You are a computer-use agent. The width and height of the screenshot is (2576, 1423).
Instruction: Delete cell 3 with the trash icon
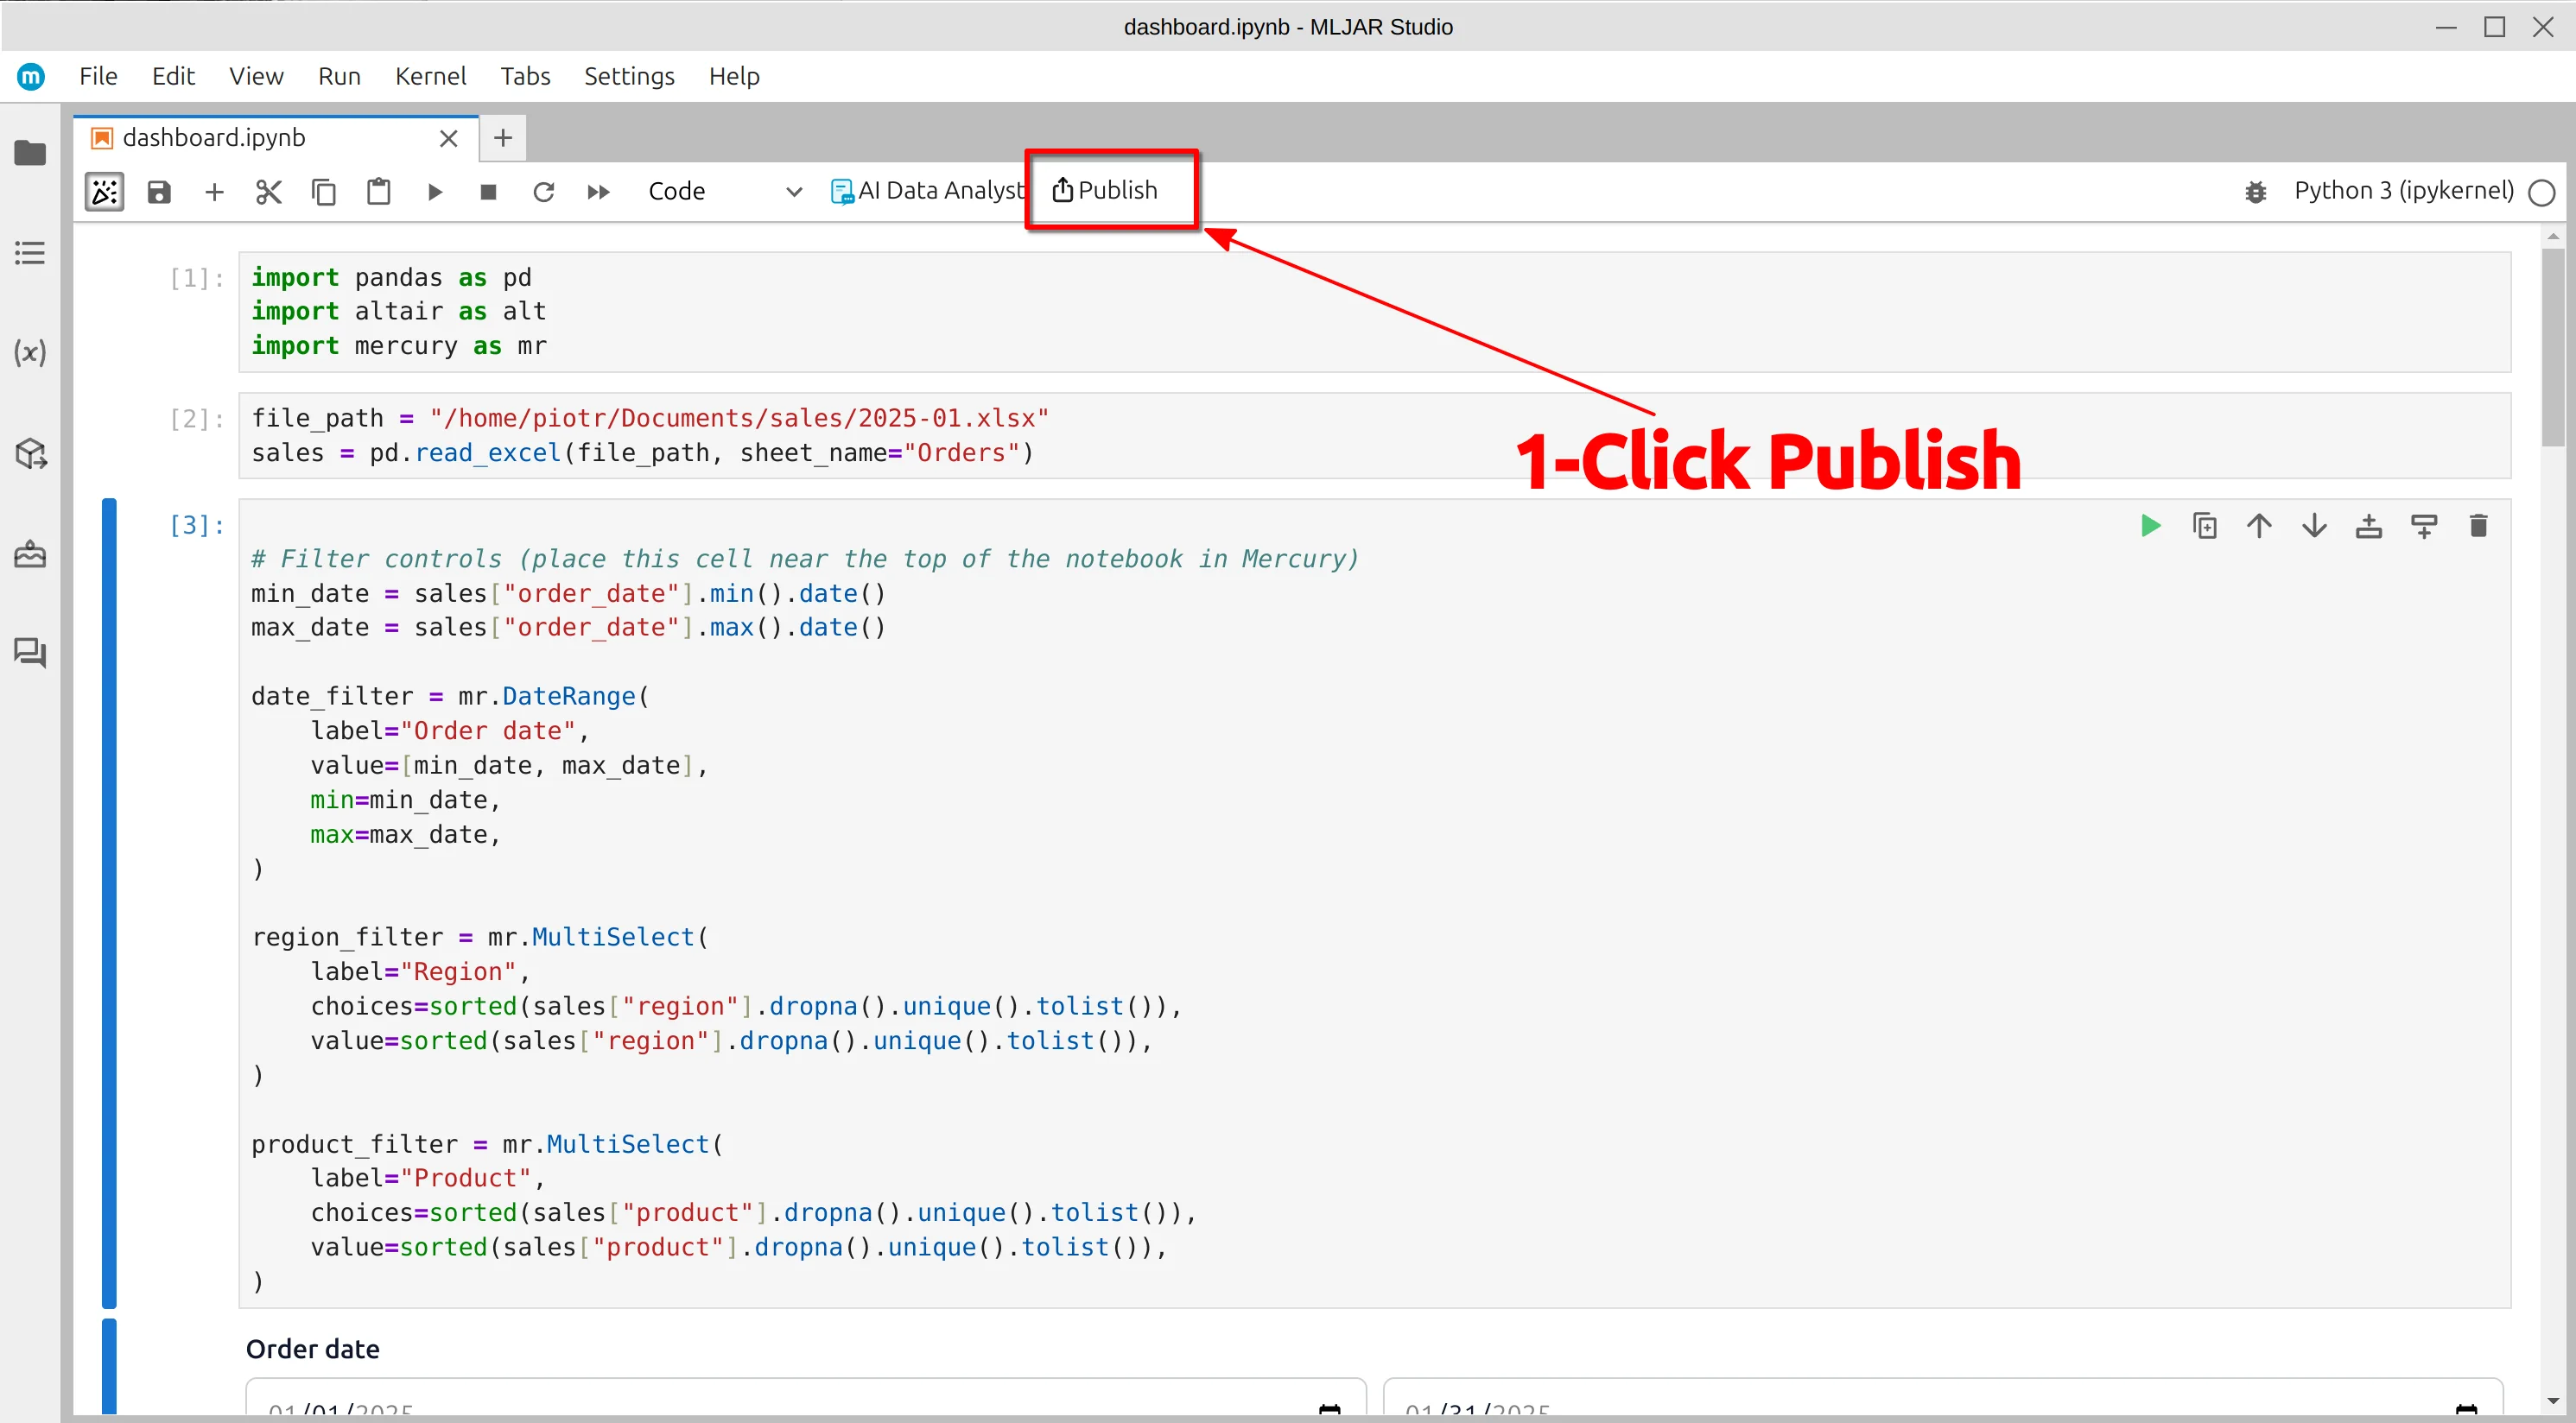pyautogui.click(x=2478, y=526)
